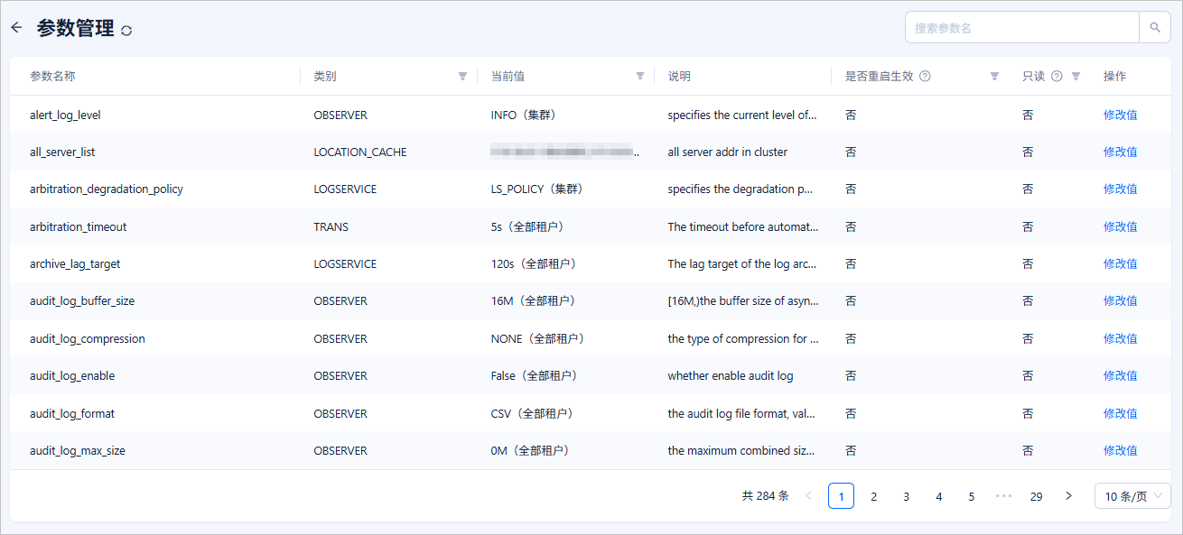1183x535 pixels.
Task: Jump to last page 29
Action: tap(1036, 496)
